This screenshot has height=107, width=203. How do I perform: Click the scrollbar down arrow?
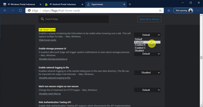201,106
